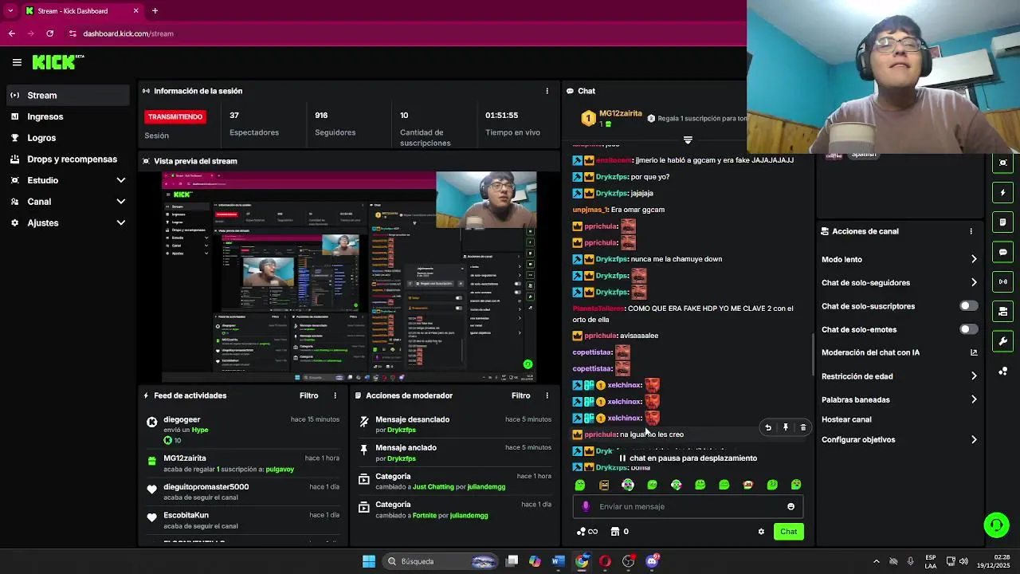
Task: Open Word from the taskbar
Action: tap(558, 561)
